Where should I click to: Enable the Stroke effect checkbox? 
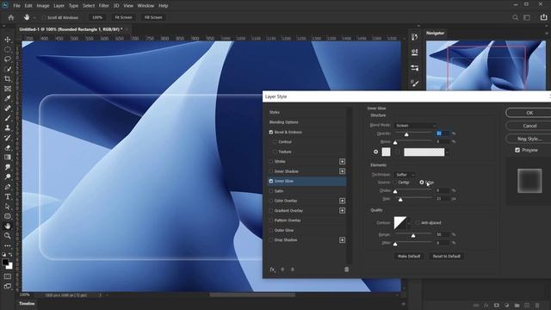[x=271, y=161]
